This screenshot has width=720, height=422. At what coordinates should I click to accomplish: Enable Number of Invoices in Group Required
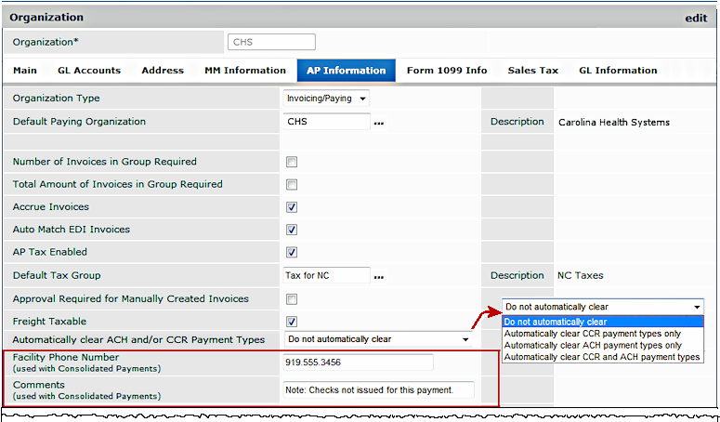point(292,162)
